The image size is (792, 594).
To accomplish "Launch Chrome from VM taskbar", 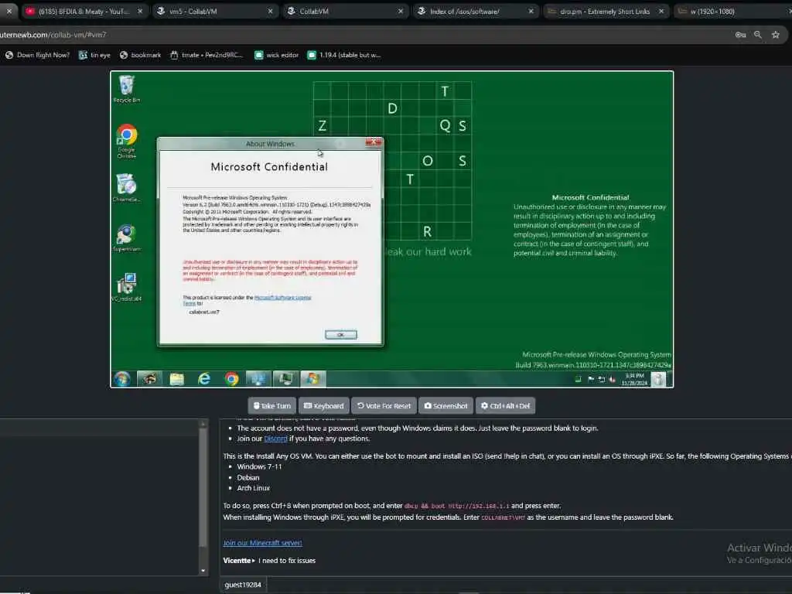I will point(231,379).
